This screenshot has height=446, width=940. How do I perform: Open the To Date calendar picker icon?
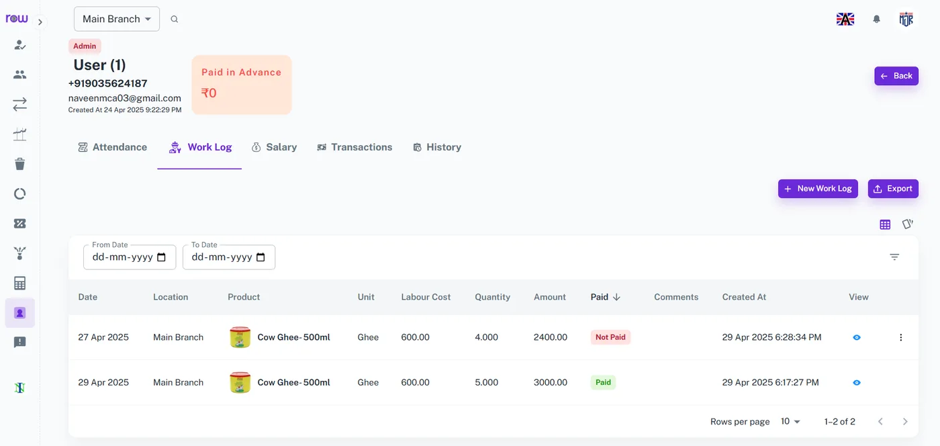point(261,257)
